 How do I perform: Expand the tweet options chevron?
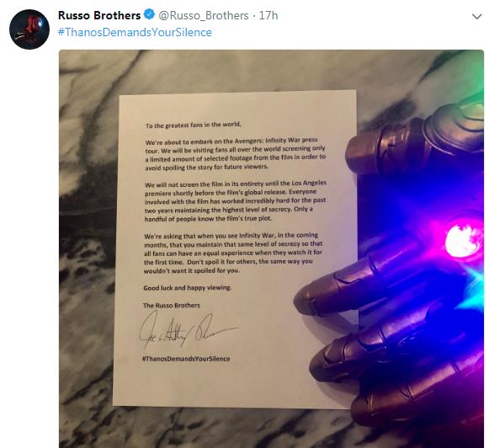tap(477, 16)
